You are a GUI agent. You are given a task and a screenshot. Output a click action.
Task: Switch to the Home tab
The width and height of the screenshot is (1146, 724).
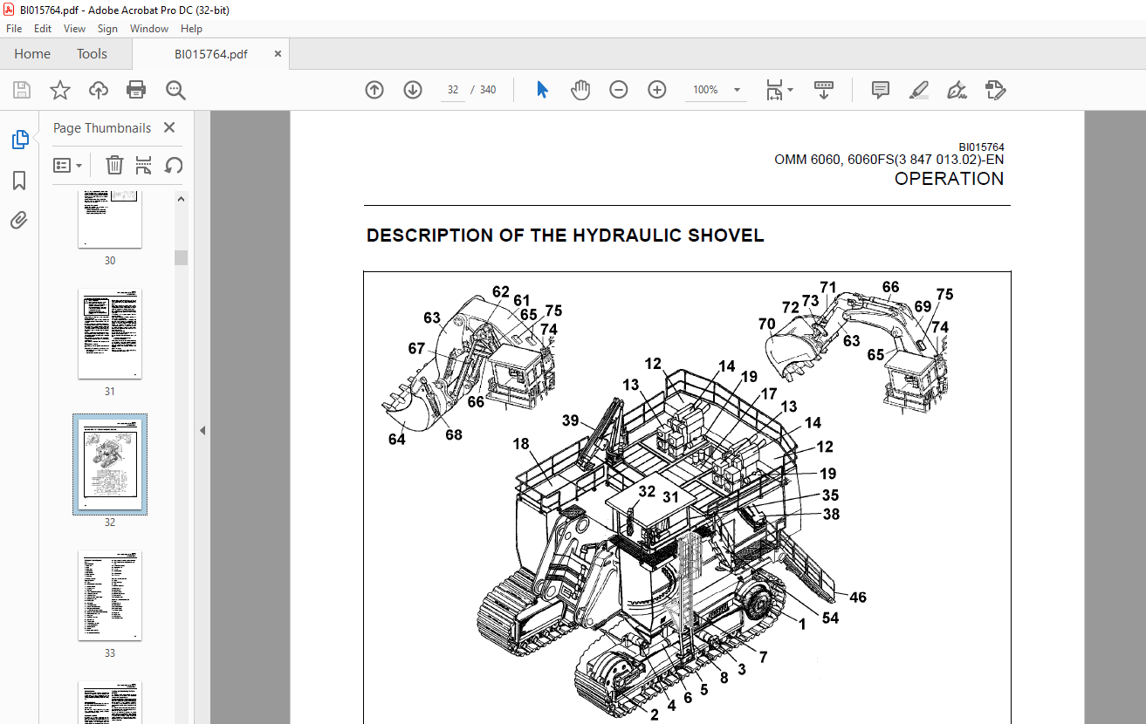tap(32, 54)
